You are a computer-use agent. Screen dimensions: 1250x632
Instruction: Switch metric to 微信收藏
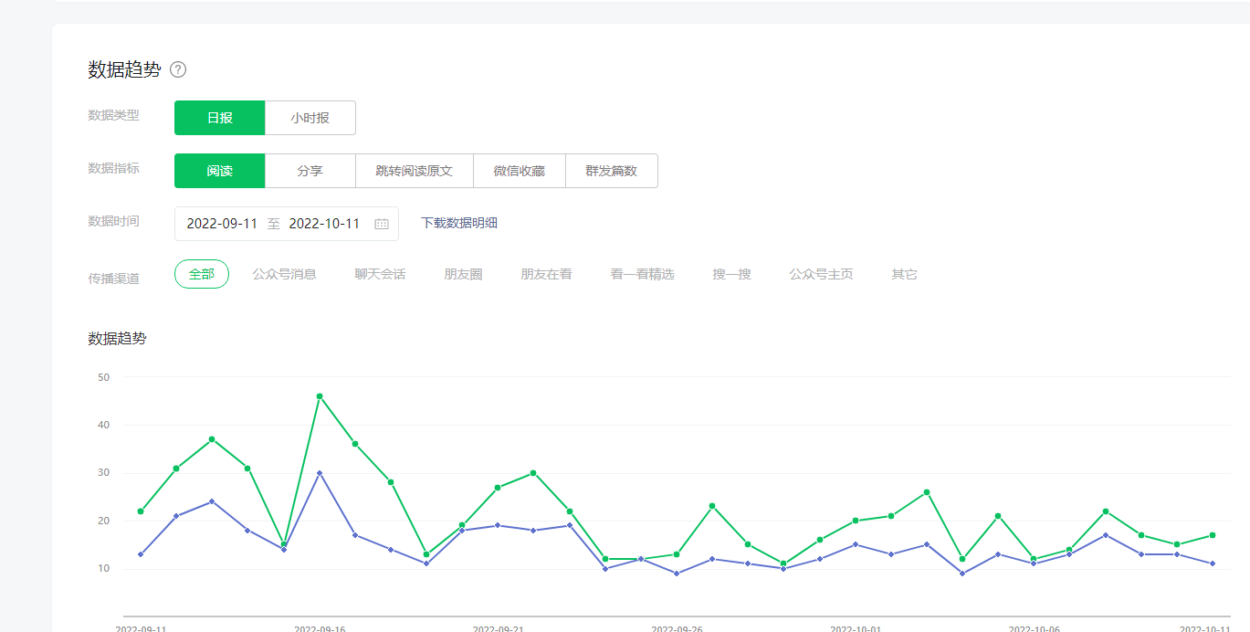pos(520,171)
